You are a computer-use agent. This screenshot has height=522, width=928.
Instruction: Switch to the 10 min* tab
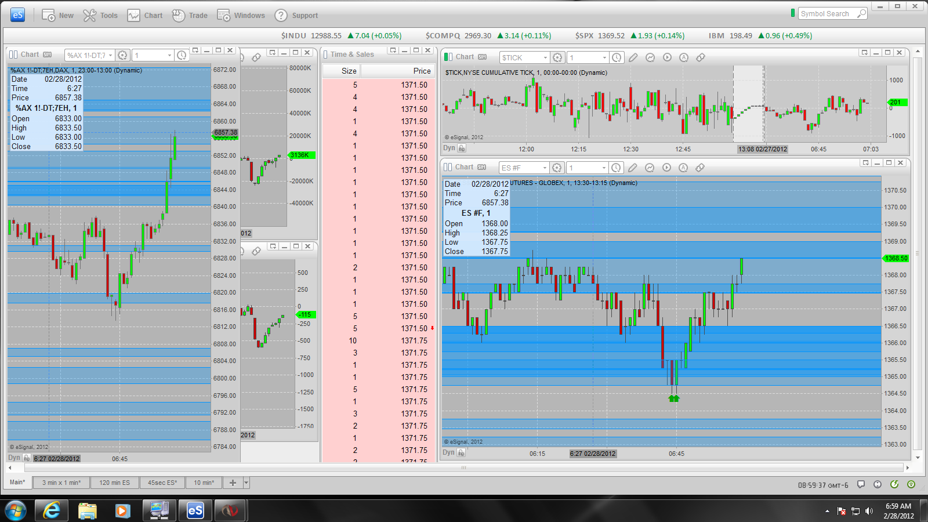[204, 483]
